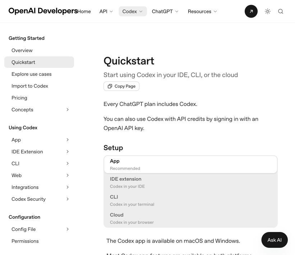Click the Configuration sidebar heading
Viewport: 295px width, 255px height.
24,217
